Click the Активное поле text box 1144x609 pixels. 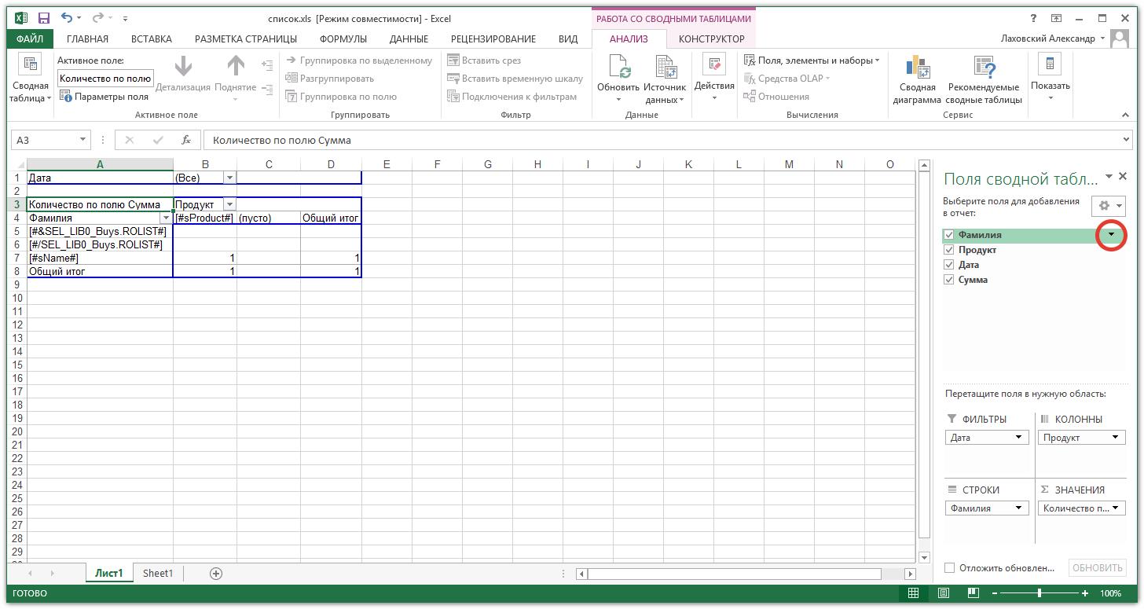105,79
